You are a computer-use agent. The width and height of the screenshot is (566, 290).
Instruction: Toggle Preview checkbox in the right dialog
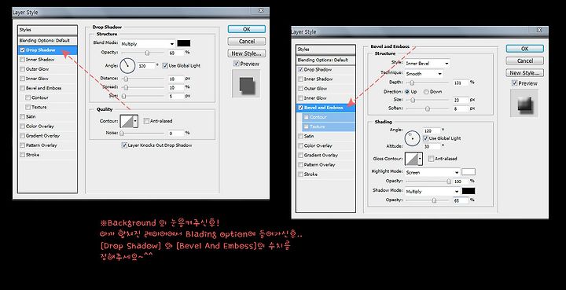[515, 83]
